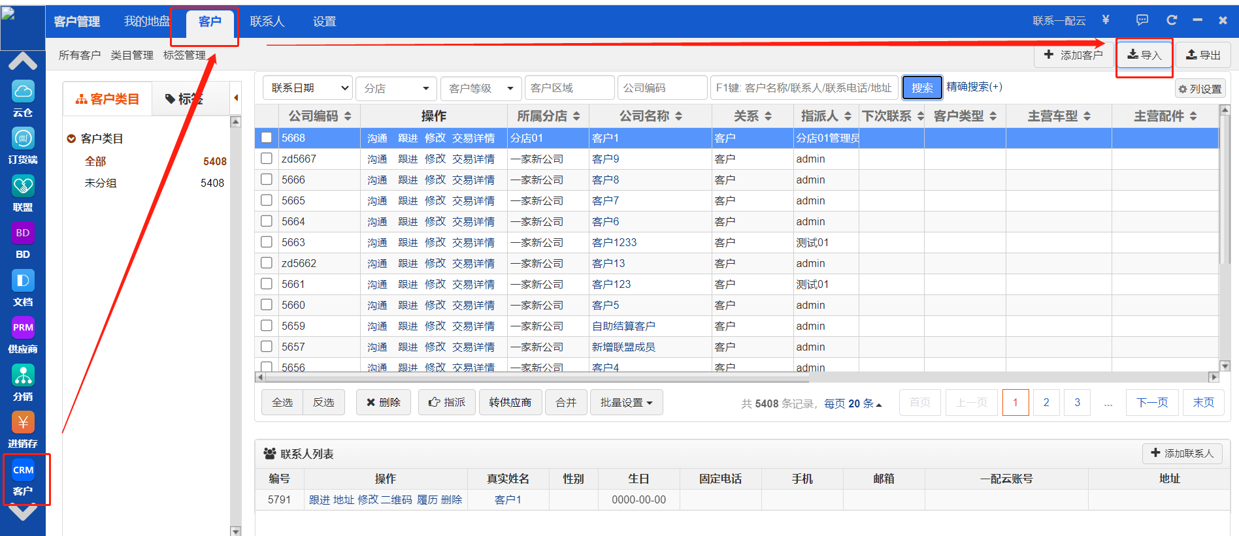Open the 客户等级 dropdown
Image resolution: width=1239 pixels, height=536 pixels.
click(x=481, y=88)
